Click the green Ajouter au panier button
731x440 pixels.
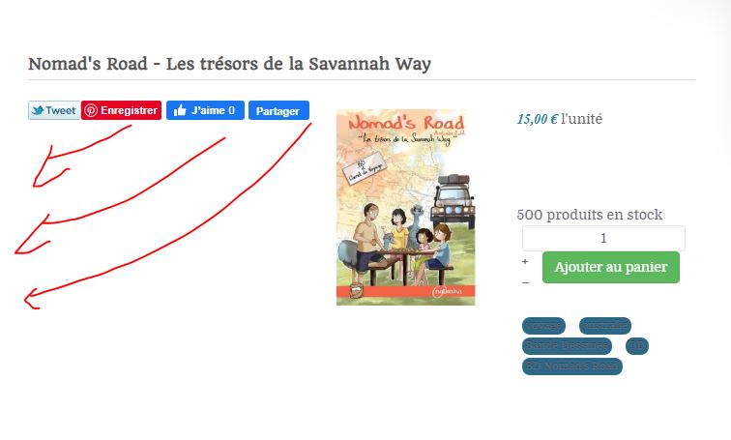click(x=611, y=267)
